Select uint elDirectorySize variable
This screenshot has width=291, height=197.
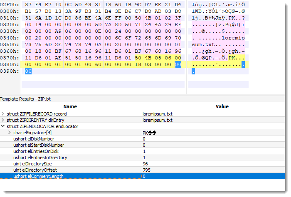tap(35, 164)
